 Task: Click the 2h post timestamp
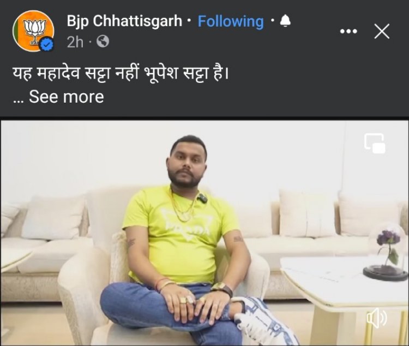(75, 42)
